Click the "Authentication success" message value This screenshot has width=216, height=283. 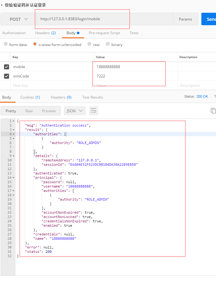[x=64, y=125]
